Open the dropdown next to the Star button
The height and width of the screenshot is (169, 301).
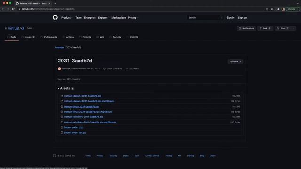[x=293, y=28]
